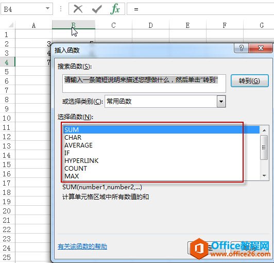This screenshot has height=263, width=274.
Task: Open the 或选择类别 category combo box
Action: (x=165, y=101)
